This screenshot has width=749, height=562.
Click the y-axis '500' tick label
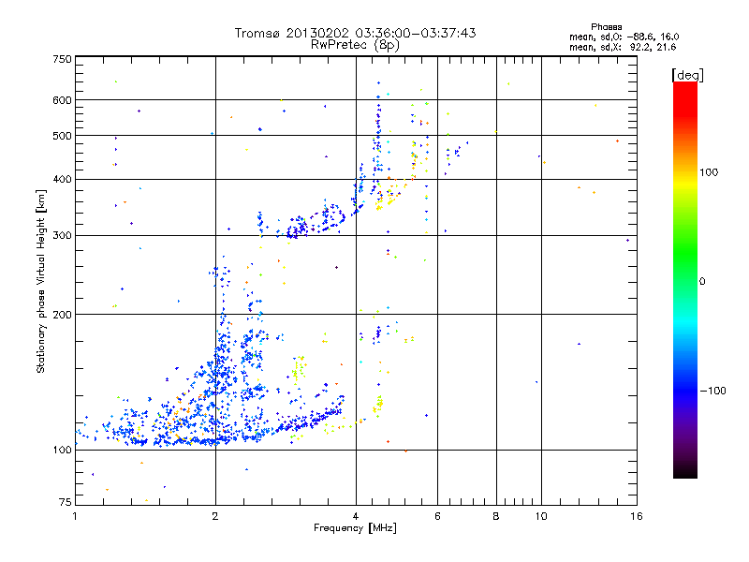click(x=63, y=136)
